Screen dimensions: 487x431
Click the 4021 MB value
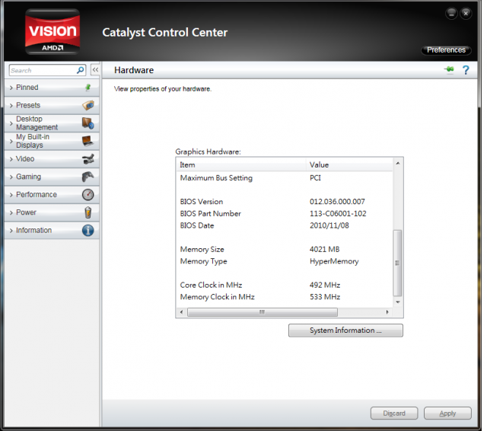(325, 250)
